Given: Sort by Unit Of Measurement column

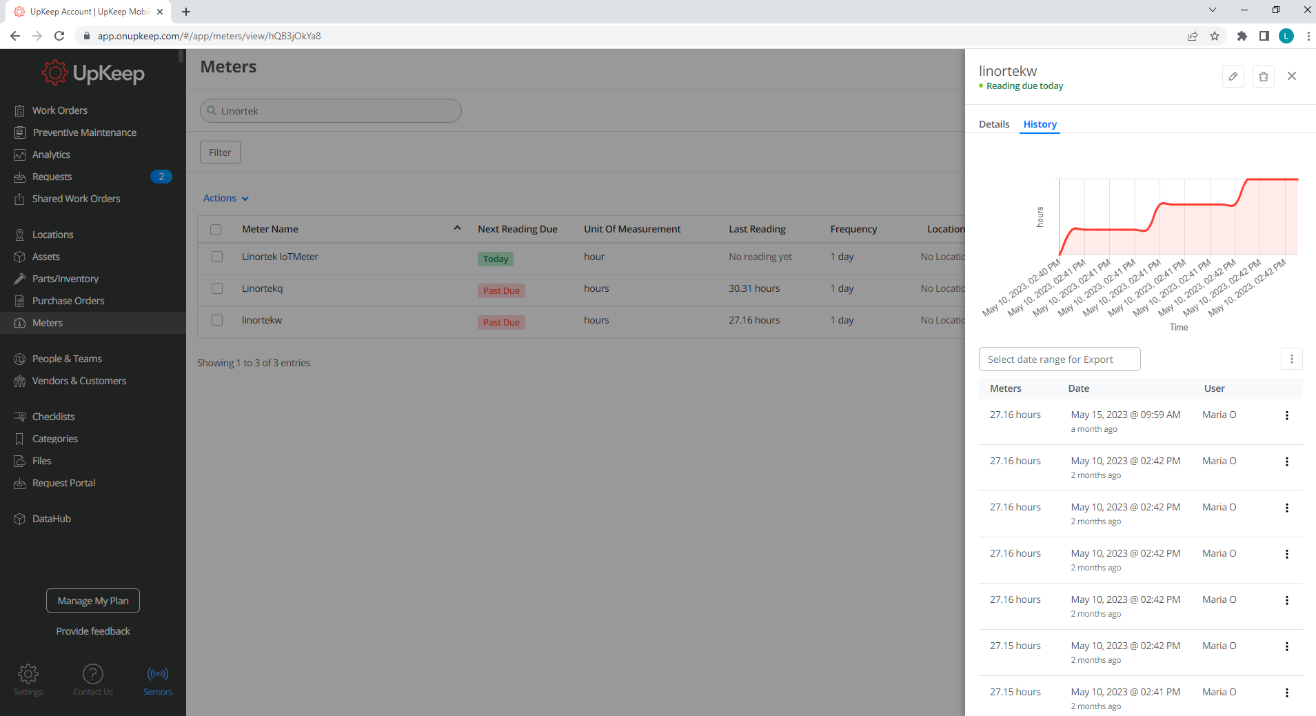Looking at the screenshot, I should [632, 229].
